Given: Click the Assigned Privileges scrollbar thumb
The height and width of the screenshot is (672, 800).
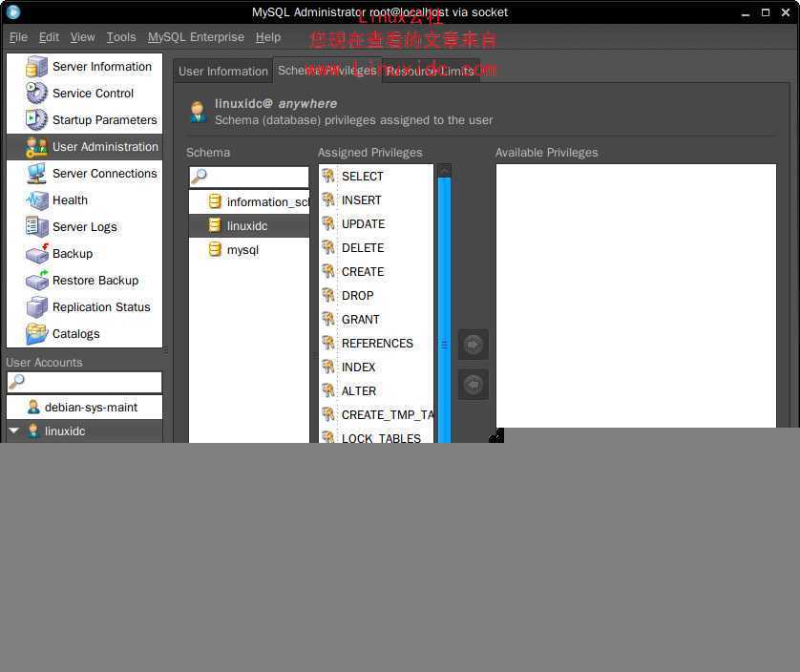Looking at the screenshot, I should click(444, 309).
